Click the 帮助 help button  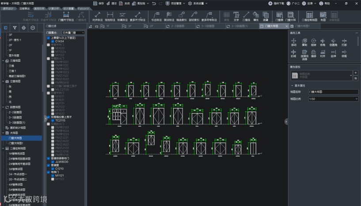325,4
